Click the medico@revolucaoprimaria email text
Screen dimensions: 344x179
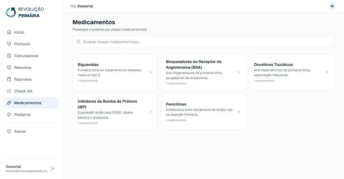[x=27, y=171]
